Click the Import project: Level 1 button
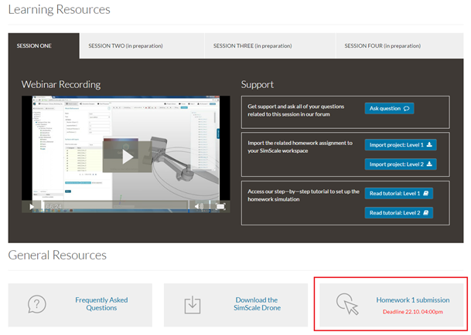 coord(401,145)
